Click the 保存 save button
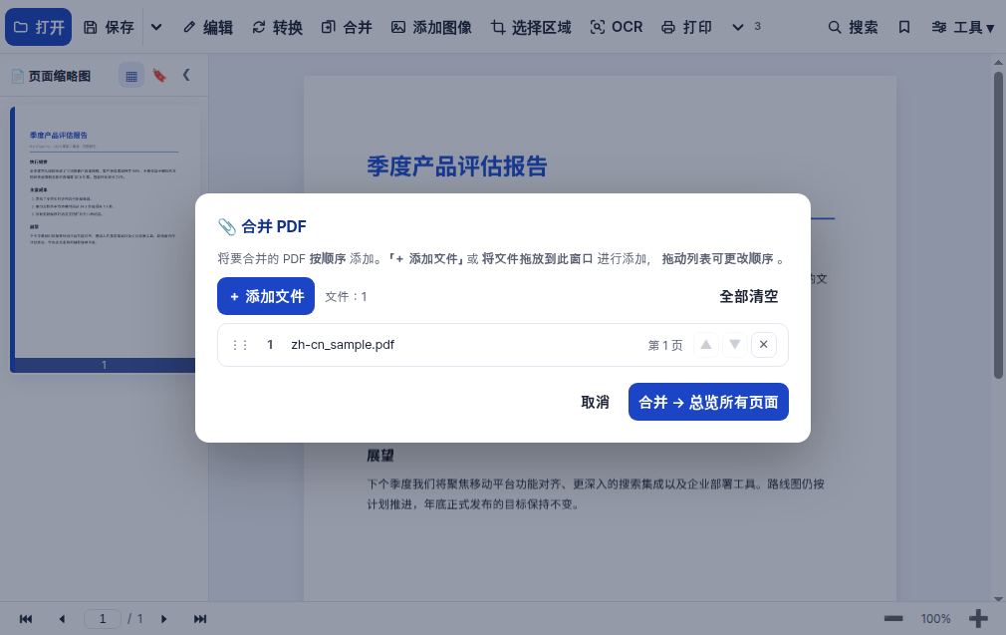 pyautogui.click(x=110, y=27)
